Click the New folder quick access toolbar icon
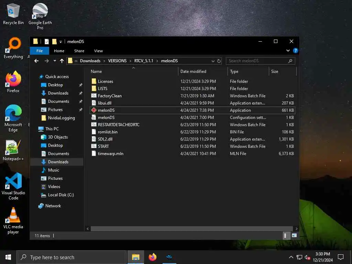 click(54, 42)
